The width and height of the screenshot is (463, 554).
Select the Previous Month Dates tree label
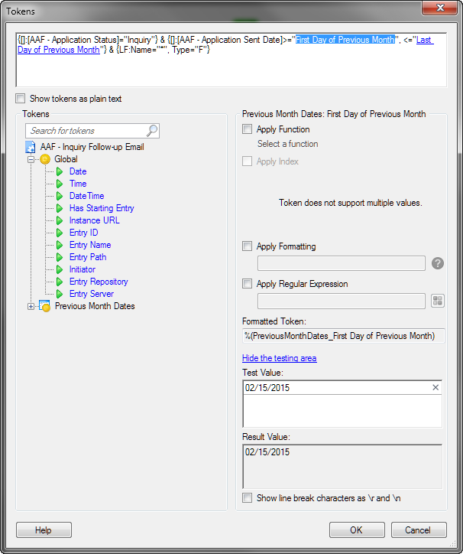pos(95,306)
